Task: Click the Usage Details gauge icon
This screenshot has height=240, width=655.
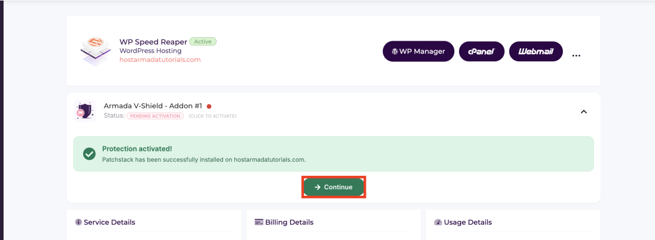Action: tap(438, 222)
